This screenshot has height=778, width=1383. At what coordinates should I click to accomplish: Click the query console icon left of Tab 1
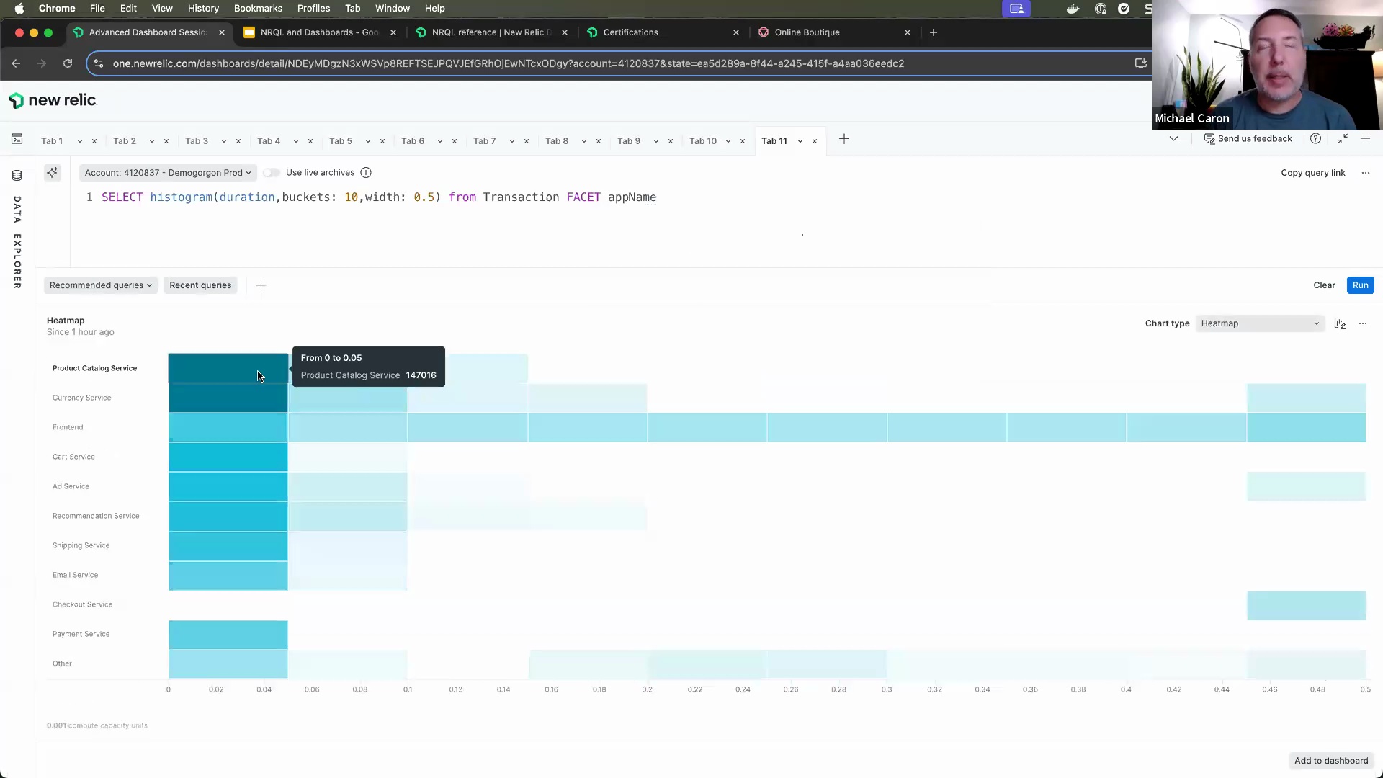tap(17, 140)
